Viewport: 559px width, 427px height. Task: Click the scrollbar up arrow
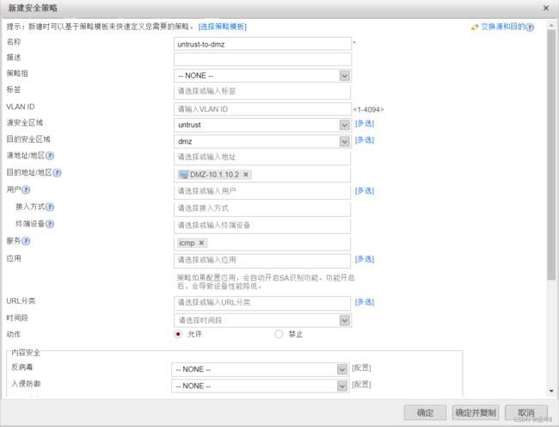point(551,26)
